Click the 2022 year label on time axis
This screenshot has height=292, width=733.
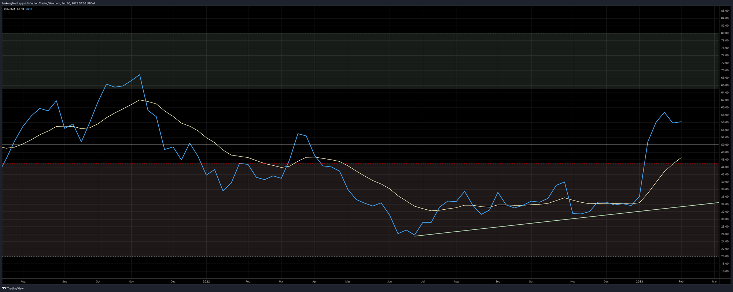206,282
